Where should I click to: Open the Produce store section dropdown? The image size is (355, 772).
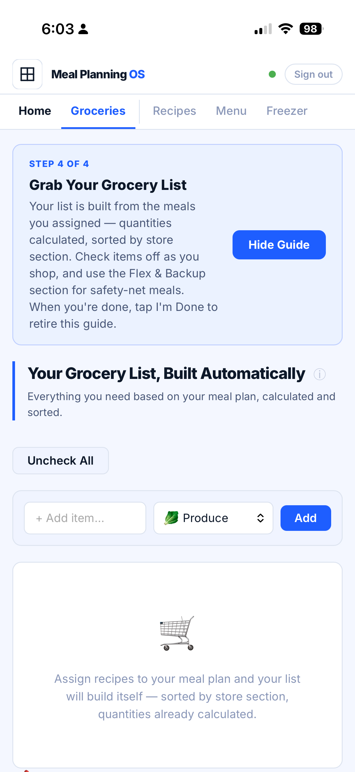213,518
